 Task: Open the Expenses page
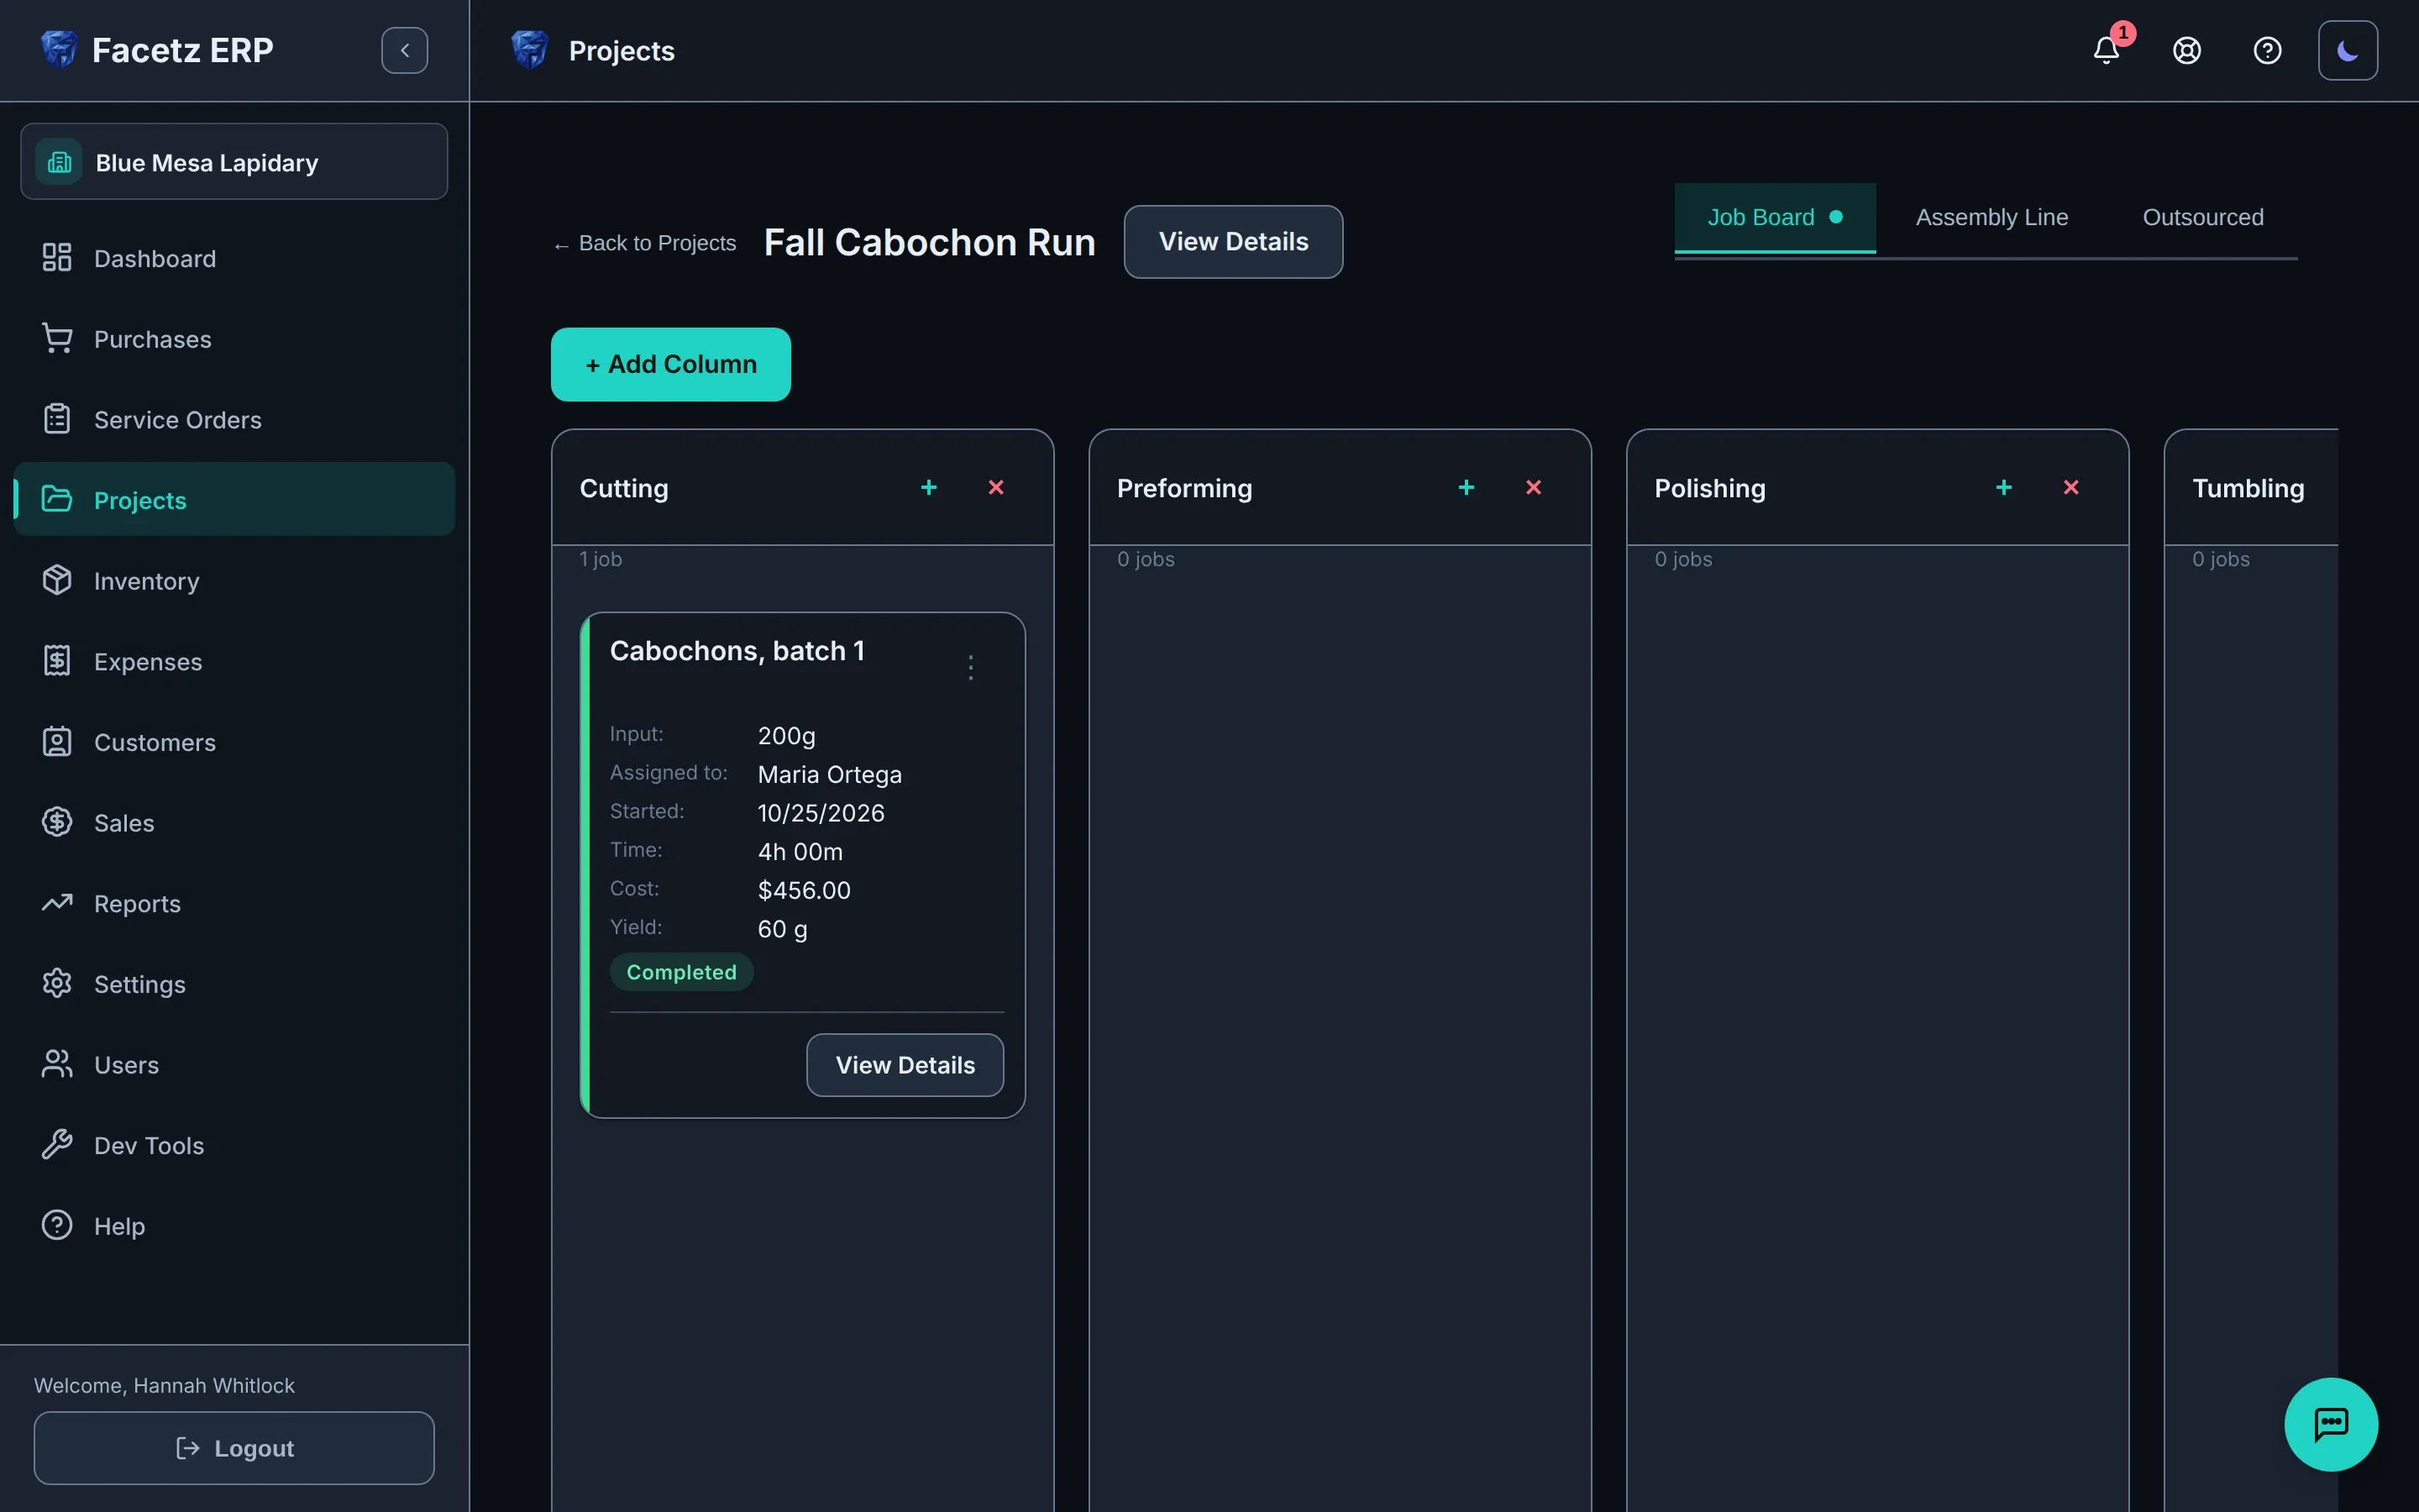(234, 661)
